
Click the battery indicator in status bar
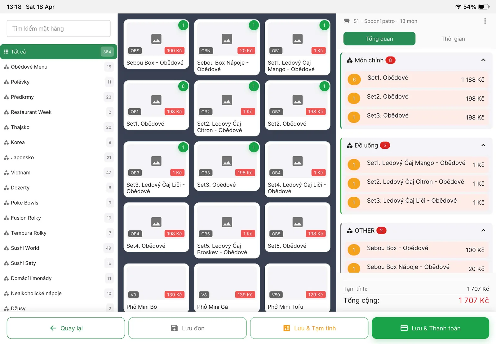click(x=484, y=7)
